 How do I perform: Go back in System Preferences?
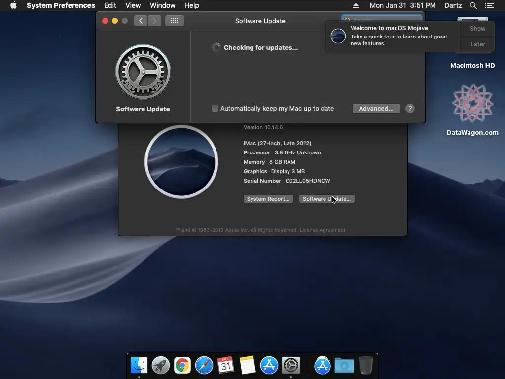[141, 21]
